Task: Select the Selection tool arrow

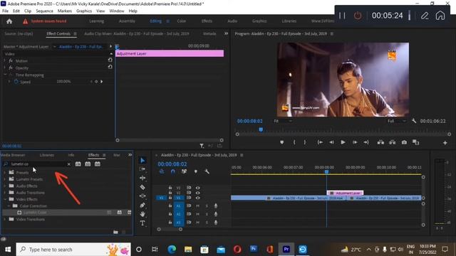Action: 142,161
